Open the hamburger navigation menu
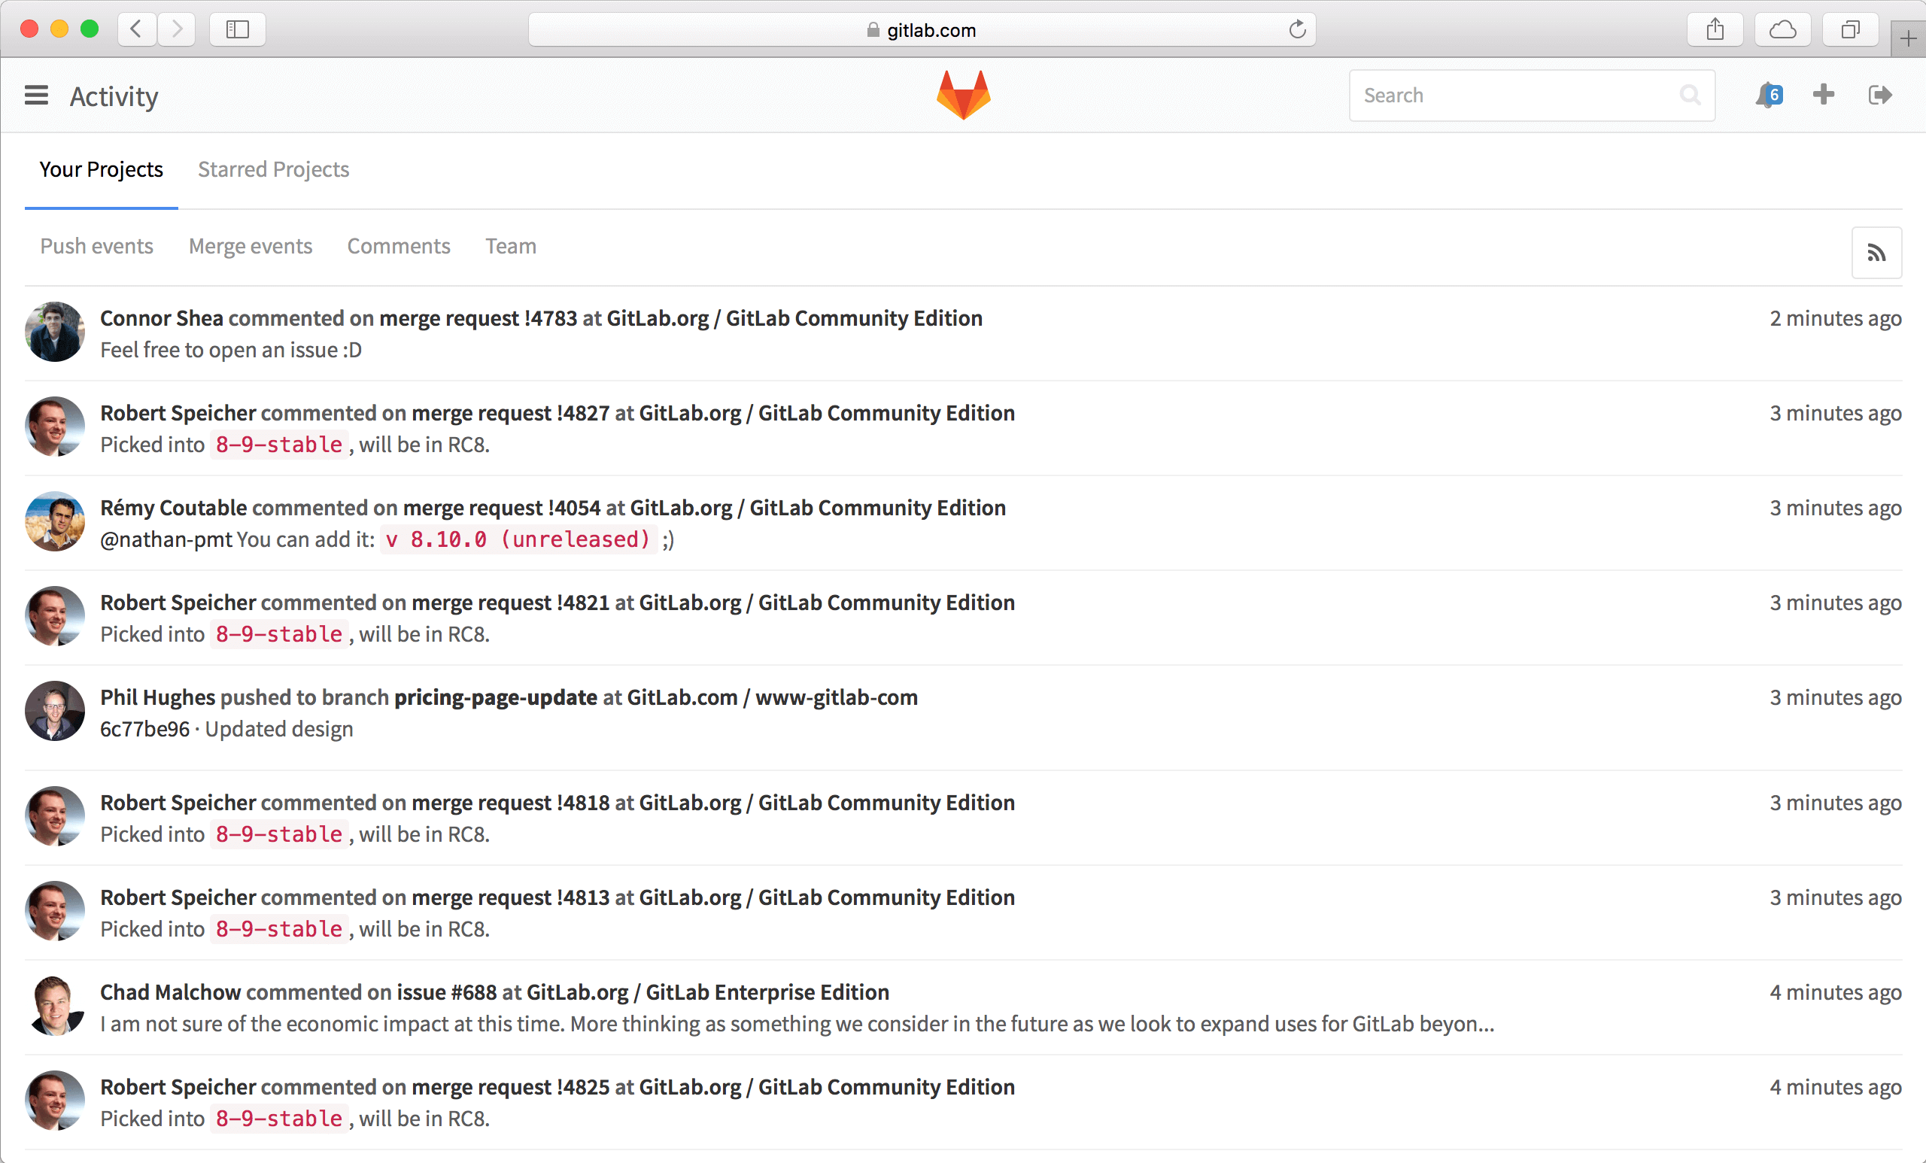Screen dimensions: 1926x1163 point(36,96)
